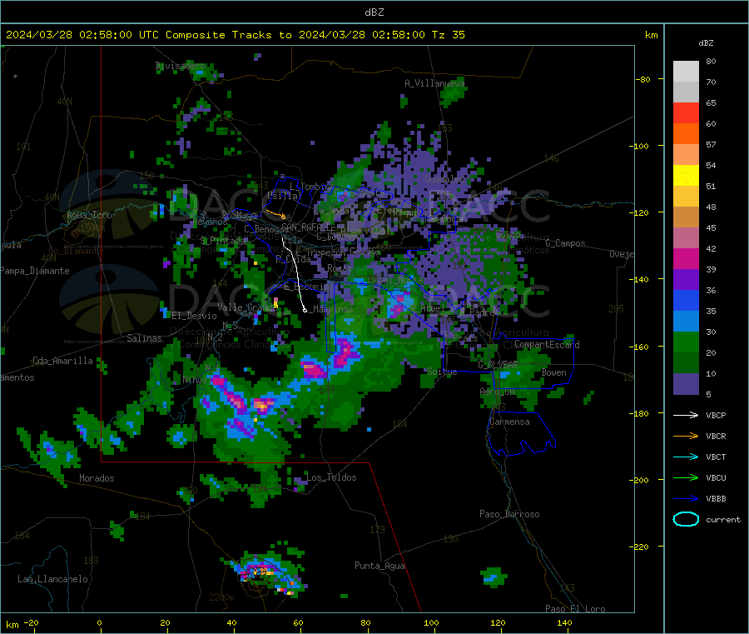Select the bright green 20-30 dBZ swatch
The height and width of the screenshot is (634, 749).
(x=686, y=342)
